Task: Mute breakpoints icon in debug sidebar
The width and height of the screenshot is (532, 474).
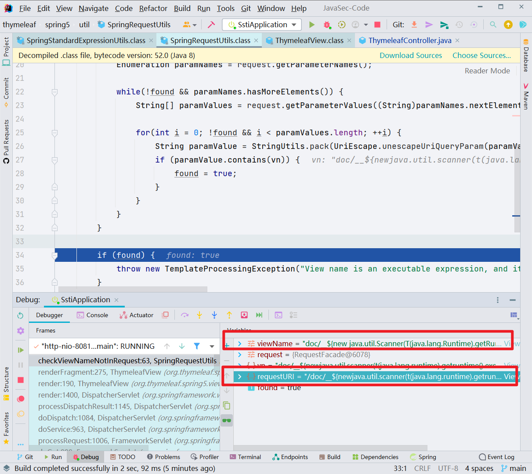Action: click(x=20, y=414)
